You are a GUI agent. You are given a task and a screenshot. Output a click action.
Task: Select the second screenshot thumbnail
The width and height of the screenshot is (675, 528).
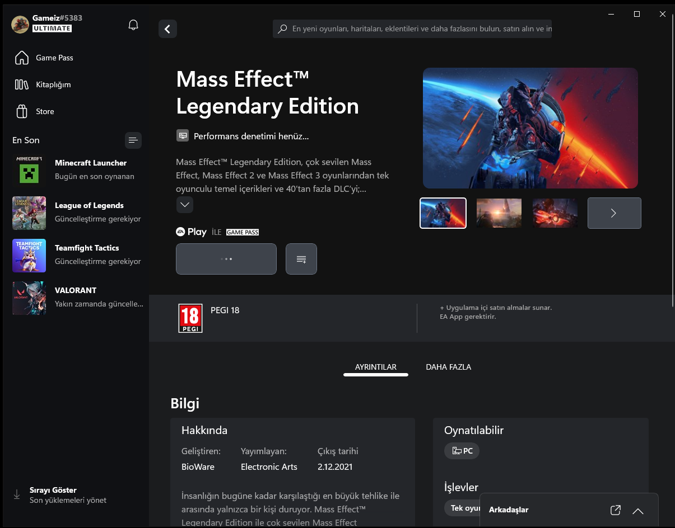coord(499,213)
